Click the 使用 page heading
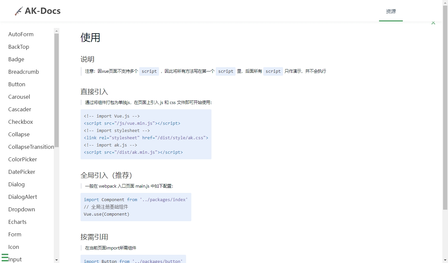 click(x=90, y=38)
